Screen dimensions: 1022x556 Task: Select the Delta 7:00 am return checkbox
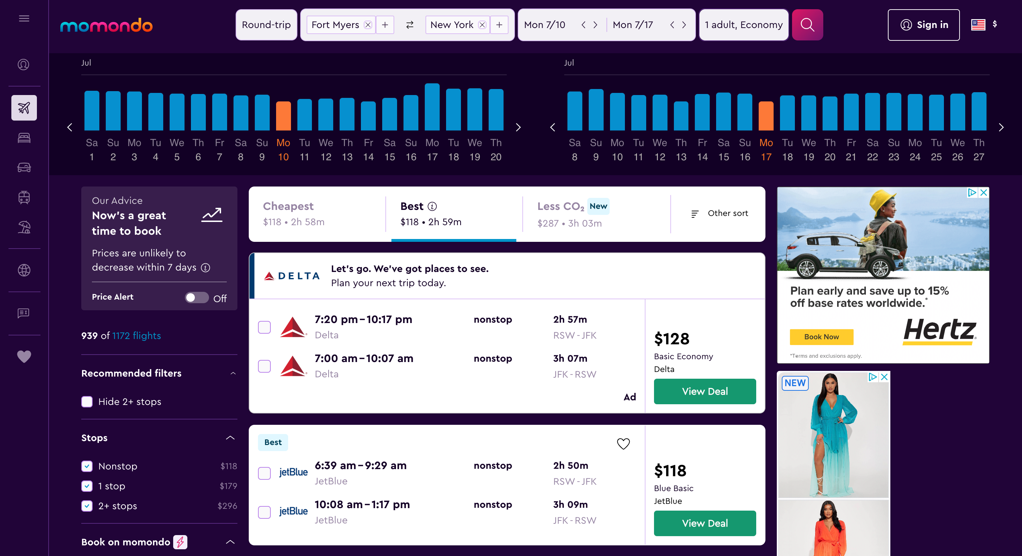point(264,366)
